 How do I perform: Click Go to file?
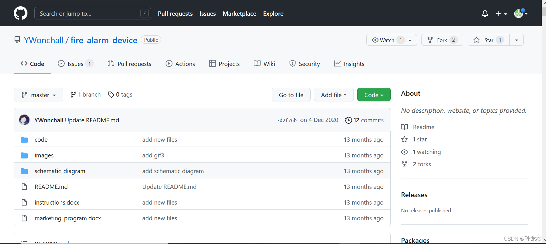tap(291, 95)
